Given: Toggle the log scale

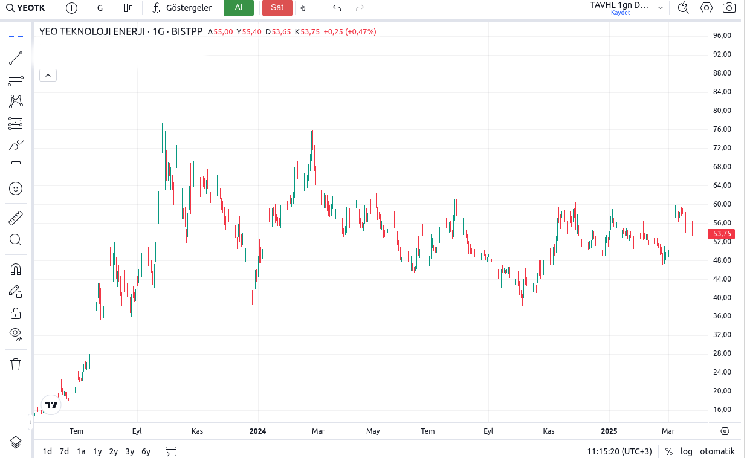Looking at the screenshot, I should [x=687, y=451].
